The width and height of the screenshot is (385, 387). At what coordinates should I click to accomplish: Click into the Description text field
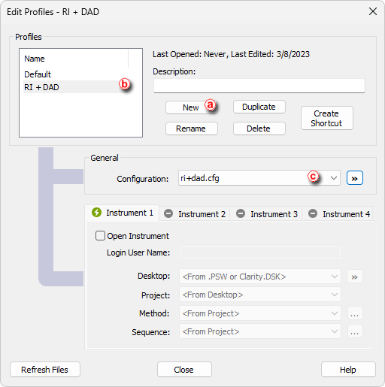coord(259,86)
